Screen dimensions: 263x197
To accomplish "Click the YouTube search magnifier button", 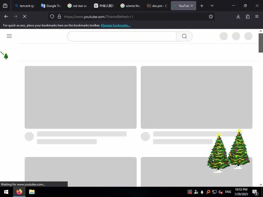I will pos(184,36).
